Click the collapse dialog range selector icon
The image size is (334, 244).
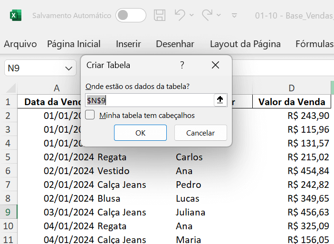(220, 100)
